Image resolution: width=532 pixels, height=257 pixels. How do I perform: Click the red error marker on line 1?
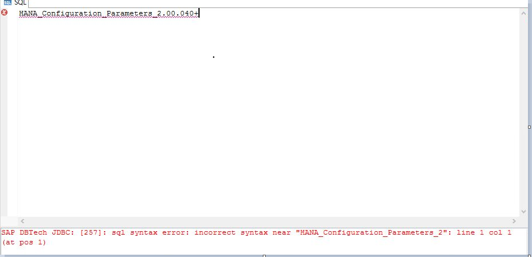5,13
